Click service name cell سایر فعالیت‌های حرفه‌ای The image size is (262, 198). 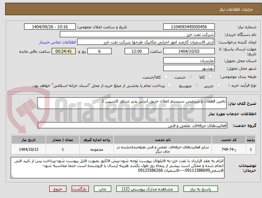coord(163,149)
